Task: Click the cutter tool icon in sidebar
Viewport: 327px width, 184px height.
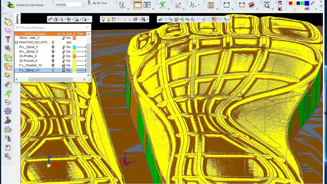Action: point(8,39)
